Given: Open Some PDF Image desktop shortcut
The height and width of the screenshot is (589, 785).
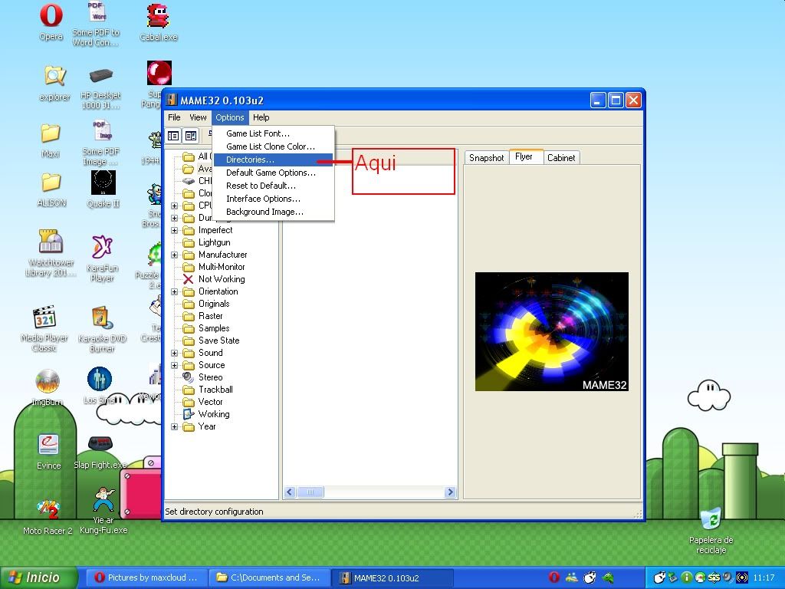Looking at the screenshot, I should tap(100, 143).
